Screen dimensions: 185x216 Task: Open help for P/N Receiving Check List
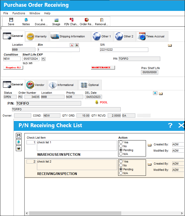point(170,125)
